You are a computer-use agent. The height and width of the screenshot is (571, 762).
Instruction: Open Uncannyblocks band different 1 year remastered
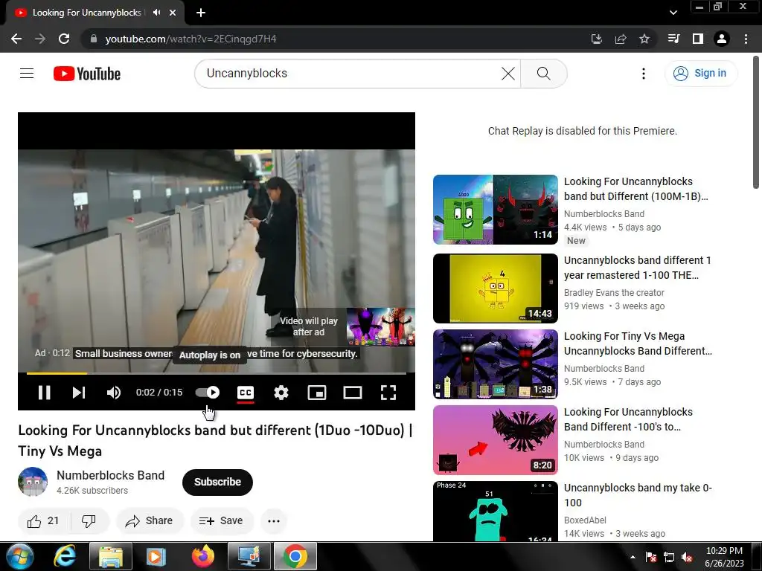[x=637, y=268]
